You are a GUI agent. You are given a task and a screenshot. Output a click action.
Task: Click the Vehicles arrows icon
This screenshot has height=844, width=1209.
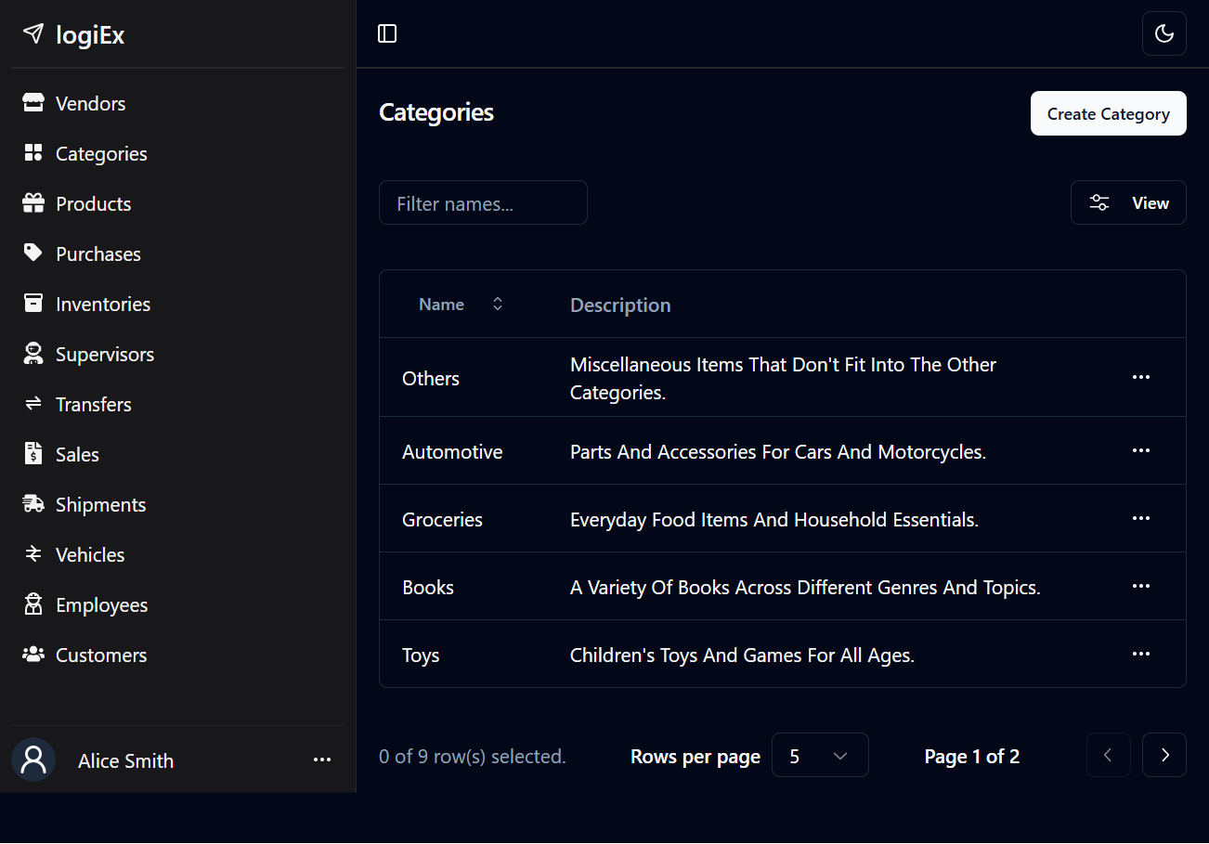click(33, 554)
